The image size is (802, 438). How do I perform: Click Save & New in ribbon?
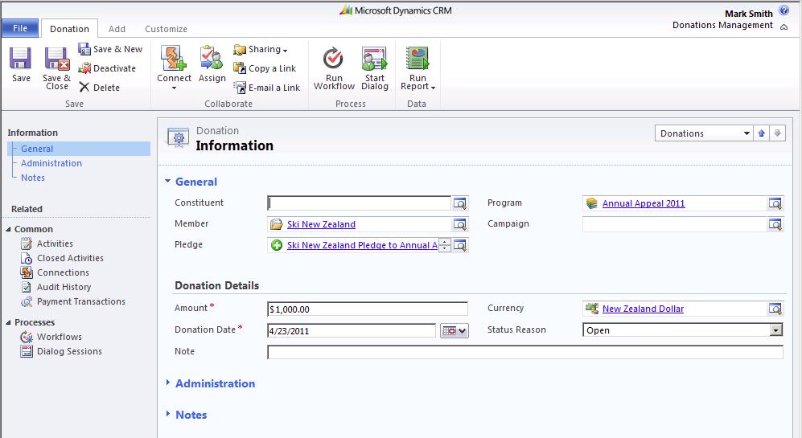(110, 49)
